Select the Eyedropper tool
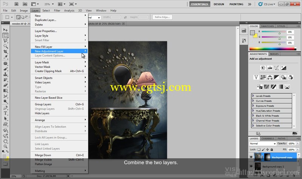The height and width of the screenshot is (179, 302). (x=5, y=57)
